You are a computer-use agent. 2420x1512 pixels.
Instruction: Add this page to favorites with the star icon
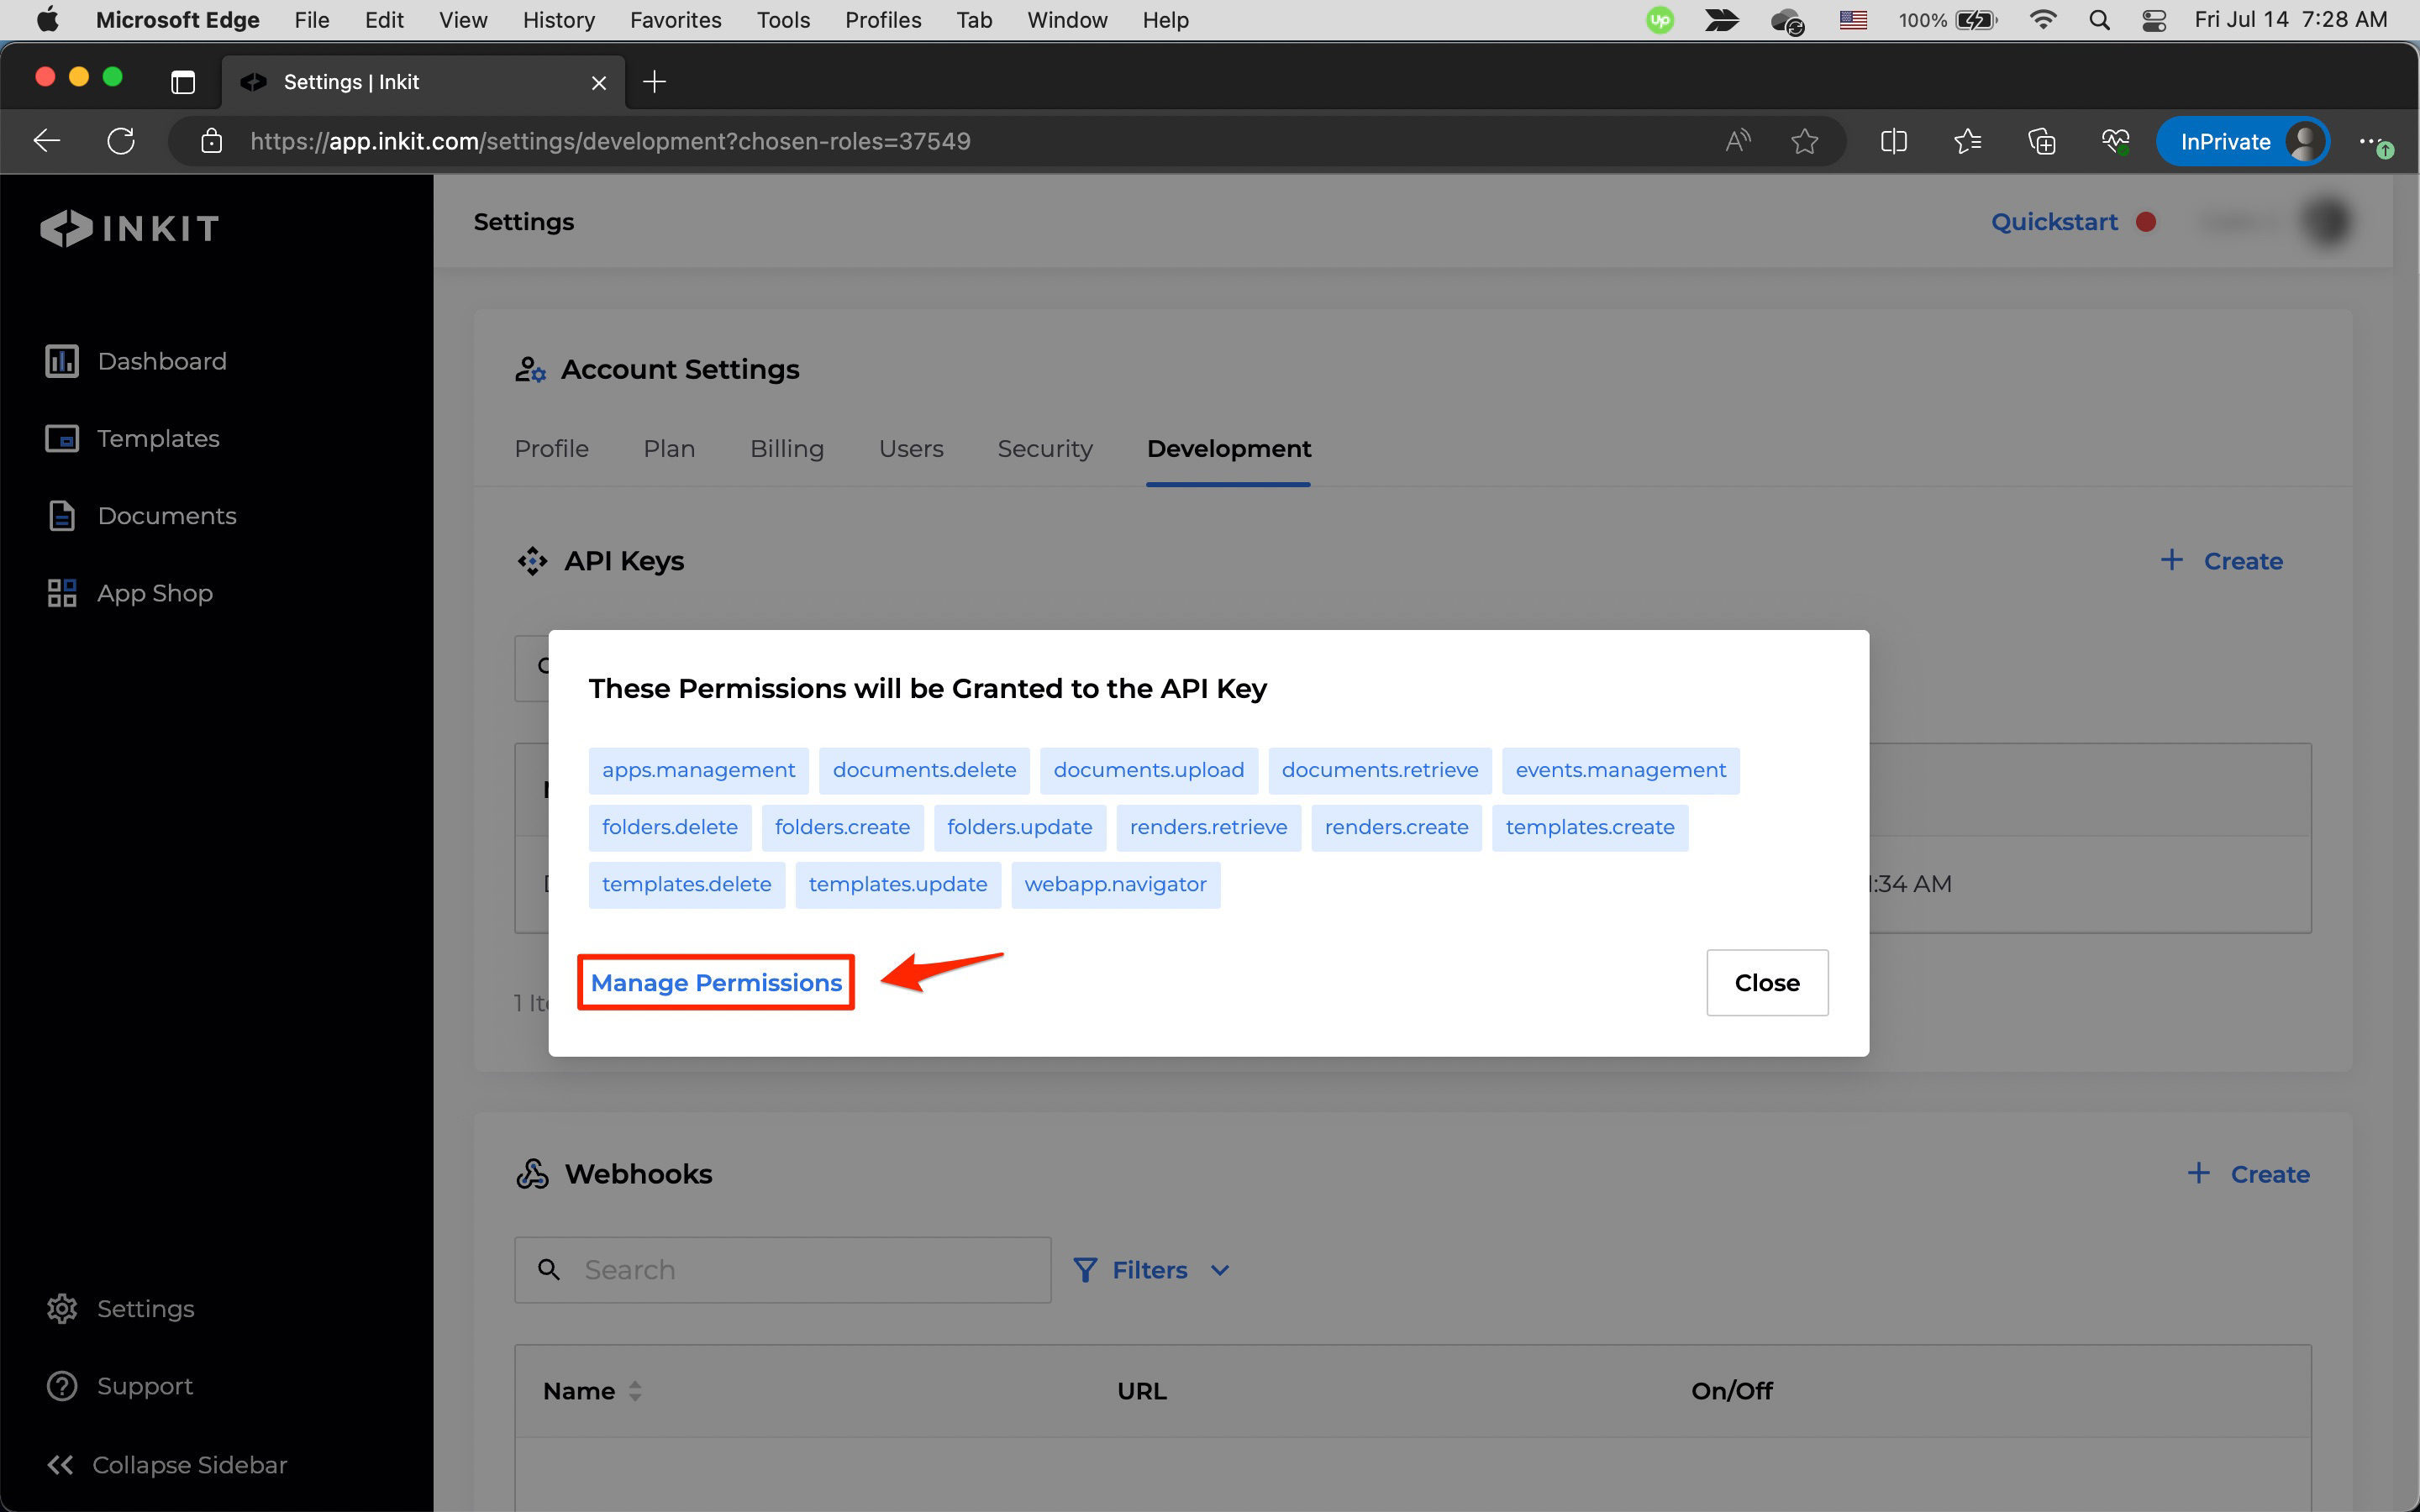(1804, 141)
